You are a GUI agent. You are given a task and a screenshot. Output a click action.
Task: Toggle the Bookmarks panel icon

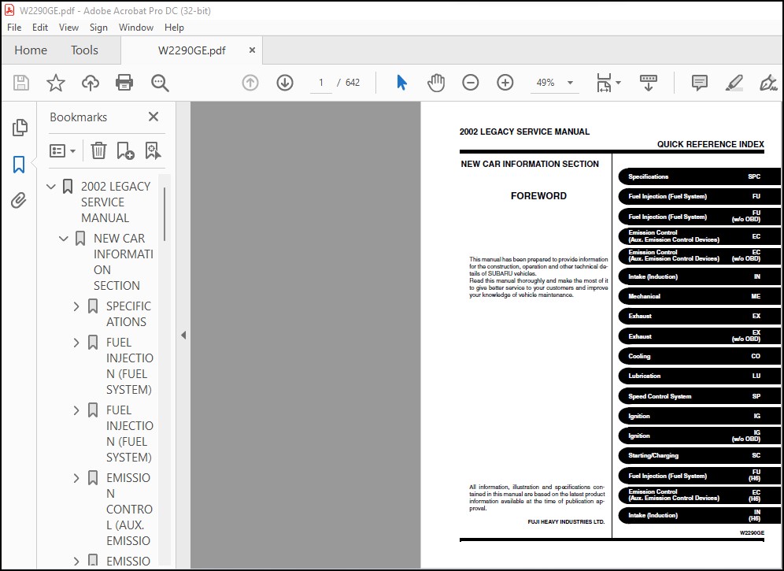19,164
